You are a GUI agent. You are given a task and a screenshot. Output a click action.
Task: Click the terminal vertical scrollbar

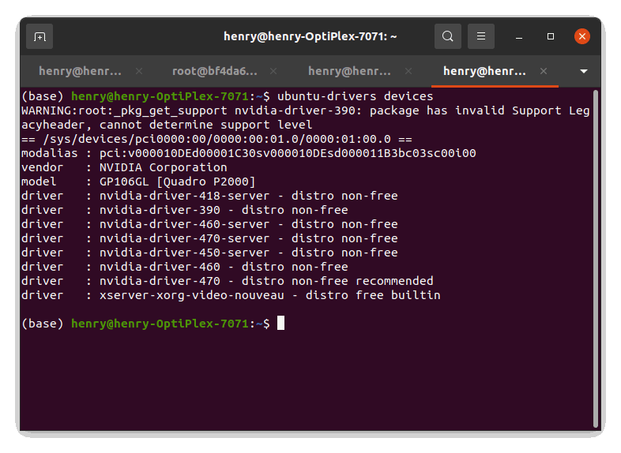coord(596,259)
